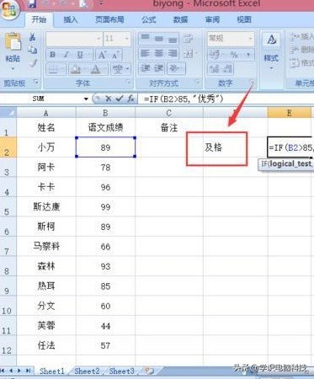314x379 pixels.
Task: Select the cell containing 及格
Action: (236, 147)
